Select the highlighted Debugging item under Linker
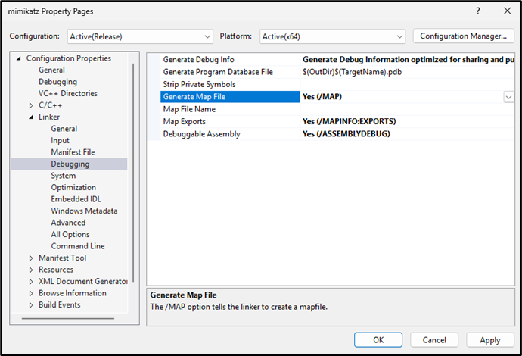Image resolution: width=522 pixels, height=356 pixels. [x=70, y=164]
